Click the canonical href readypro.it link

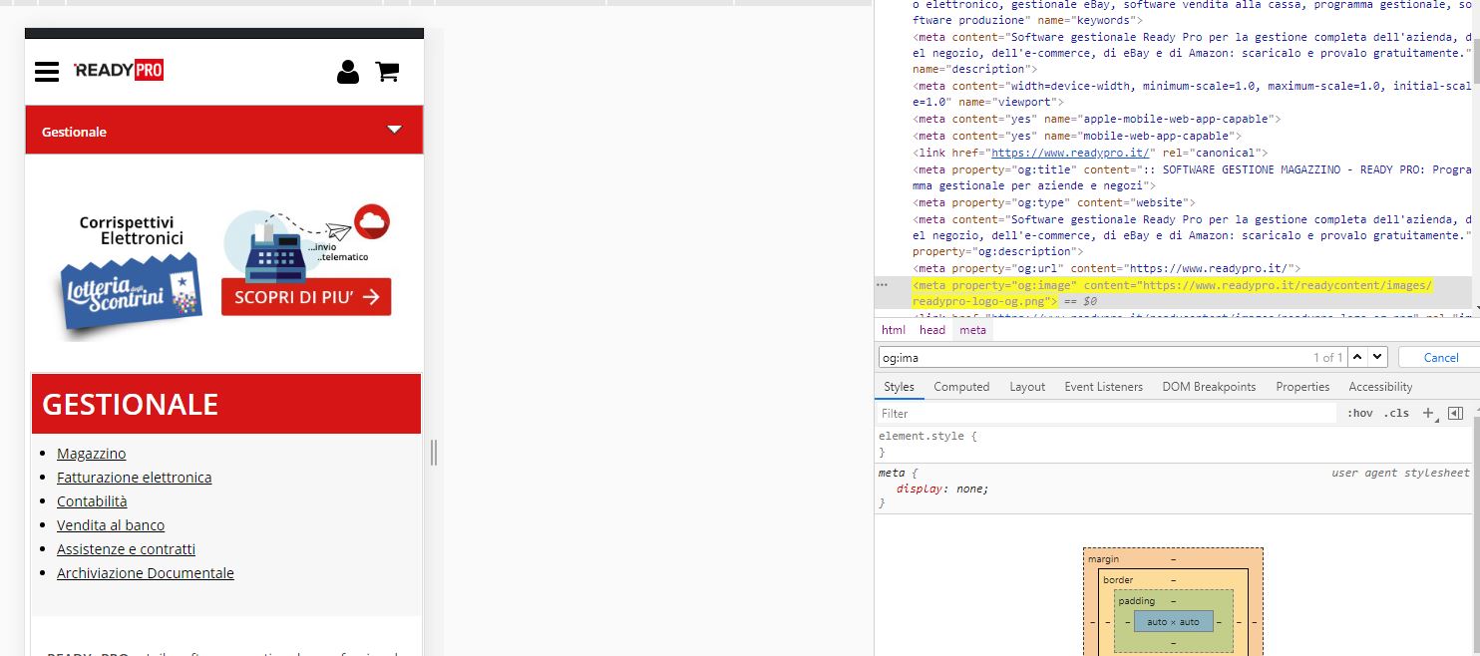[1072, 153]
